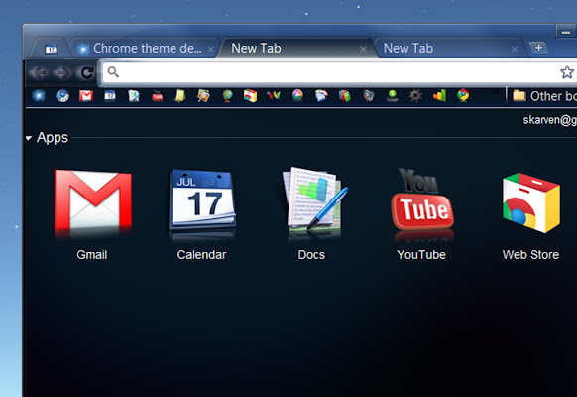Open the Web Store app
The height and width of the screenshot is (397, 577).
[x=531, y=202]
